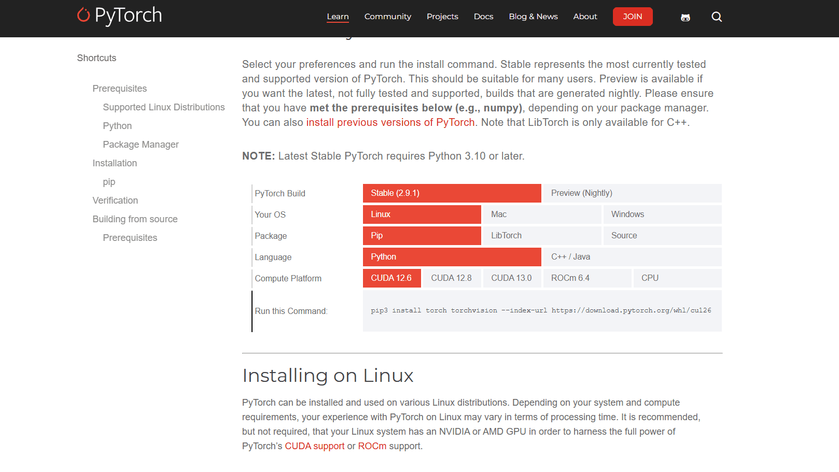The image size is (839, 472).
Task: Open the Docs menu
Action: [483, 17]
